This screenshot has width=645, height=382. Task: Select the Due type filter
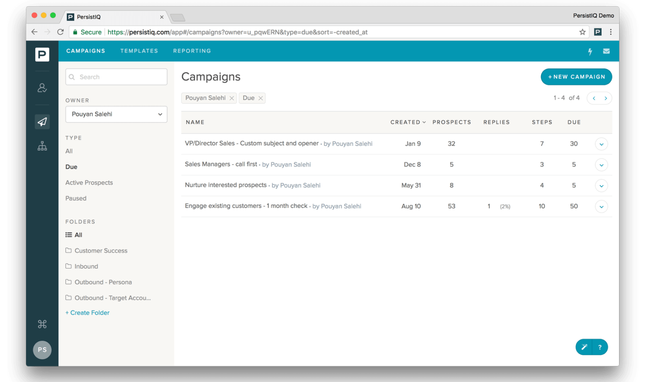[71, 167]
